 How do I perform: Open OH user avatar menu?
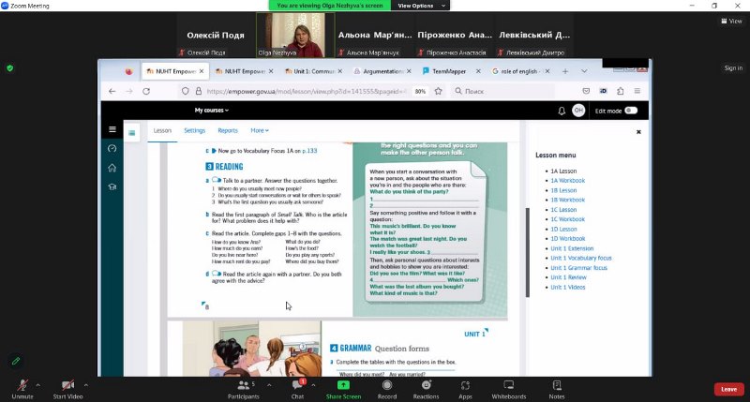click(578, 111)
